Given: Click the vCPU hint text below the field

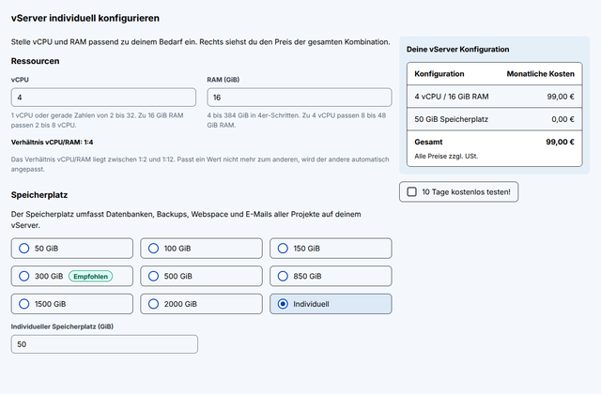Looking at the screenshot, I should tap(98, 120).
